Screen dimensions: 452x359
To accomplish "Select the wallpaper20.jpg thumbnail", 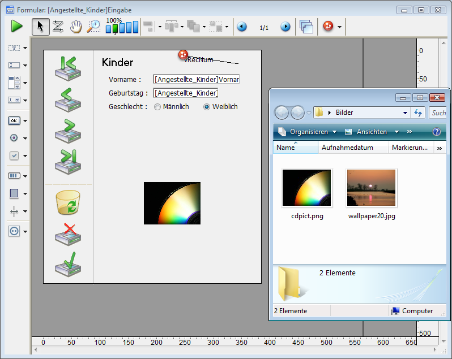I will click(372, 188).
